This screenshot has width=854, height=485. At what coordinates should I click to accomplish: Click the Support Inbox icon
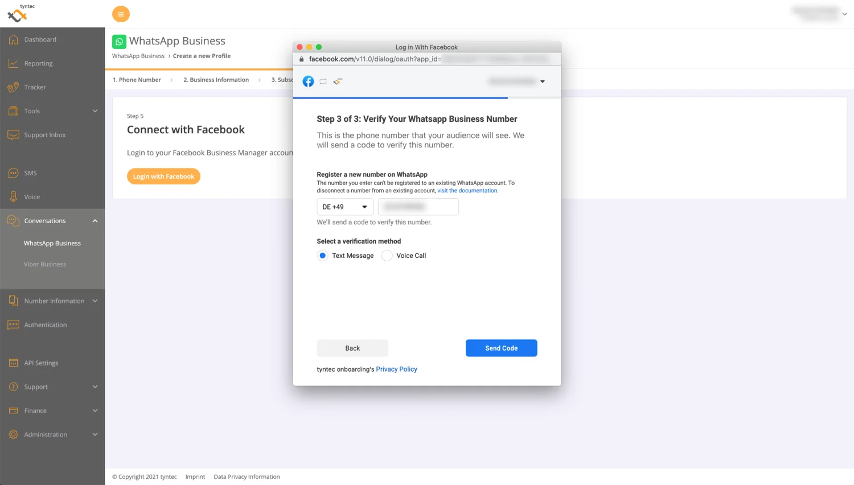[x=13, y=135]
